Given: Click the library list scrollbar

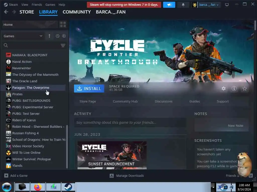Looking at the screenshot, I should [x=67, y=146].
